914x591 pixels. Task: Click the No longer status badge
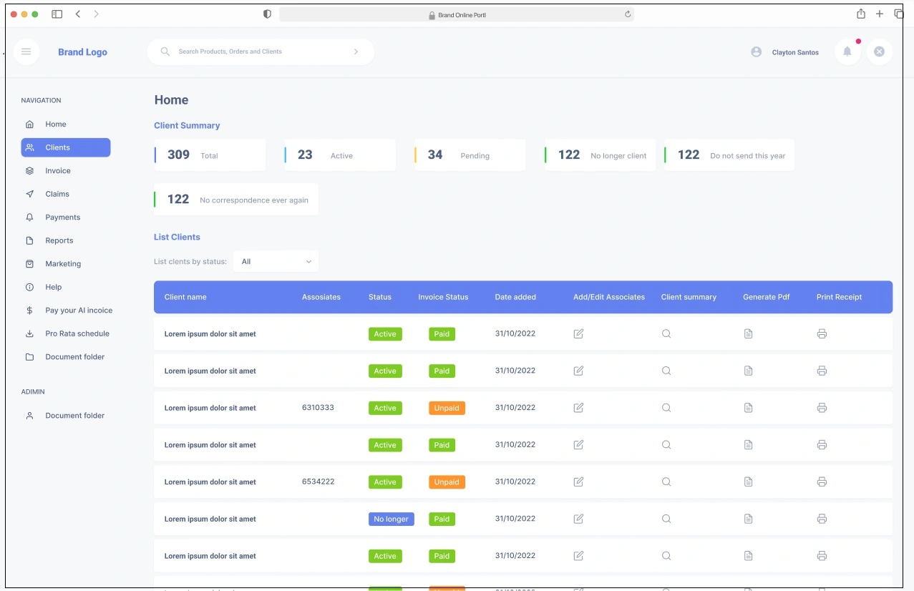[391, 519]
